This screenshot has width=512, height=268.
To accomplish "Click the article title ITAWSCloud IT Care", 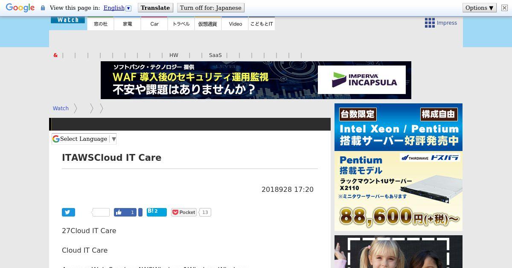I will [x=112, y=157].
